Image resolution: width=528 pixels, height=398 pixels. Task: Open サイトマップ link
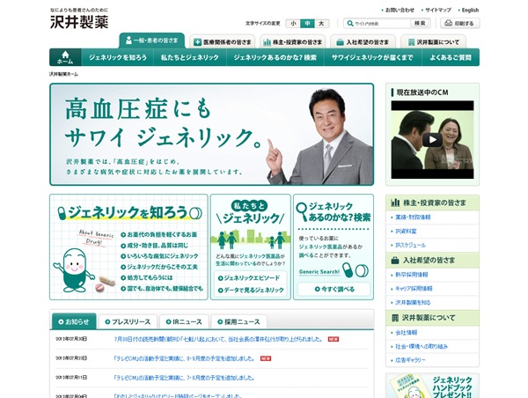[437, 10]
